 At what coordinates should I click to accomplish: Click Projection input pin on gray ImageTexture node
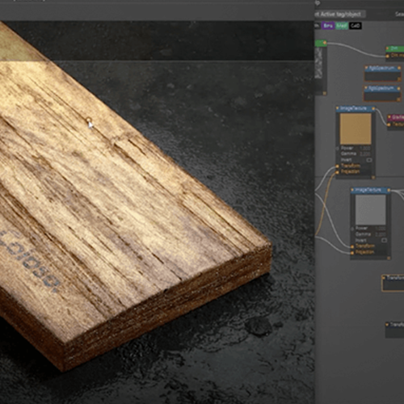[352, 253]
